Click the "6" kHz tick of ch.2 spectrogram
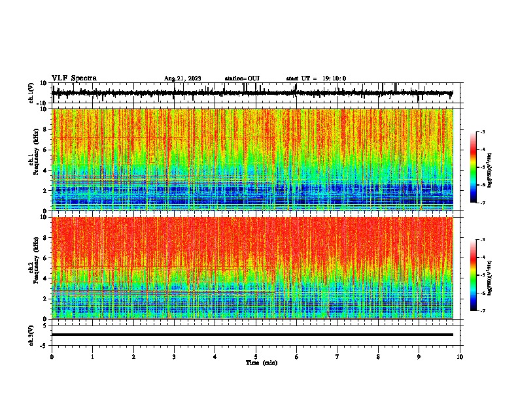Image resolution: width=518 pixels, height=400 pixels. coord(45,258)
